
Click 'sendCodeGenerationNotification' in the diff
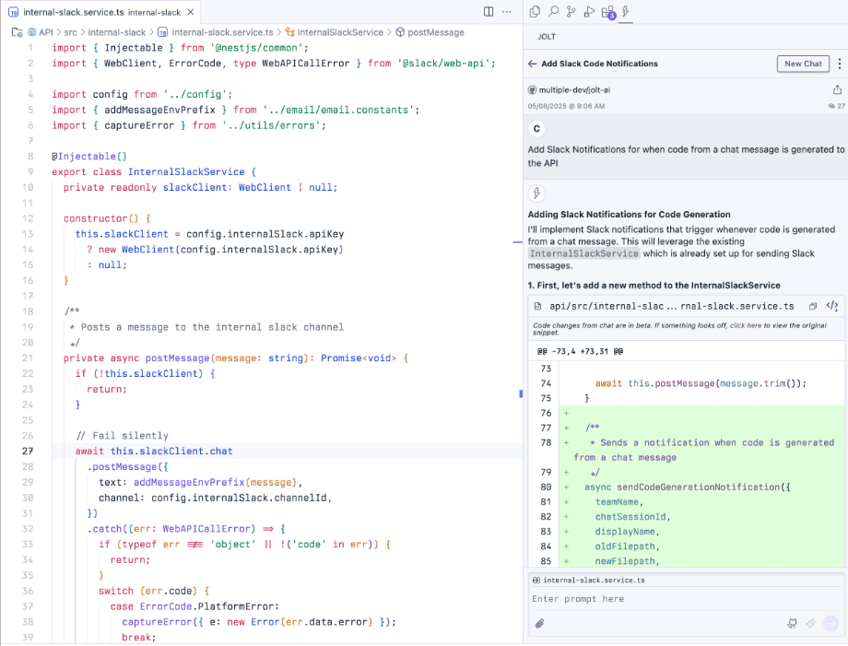(699, 487)
